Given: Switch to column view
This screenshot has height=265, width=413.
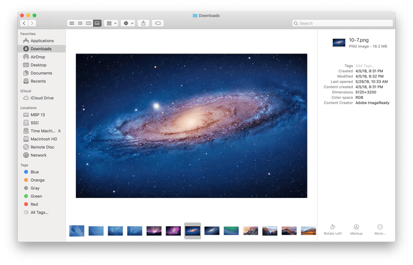Looking at the screenshot, I should (88, 23).
